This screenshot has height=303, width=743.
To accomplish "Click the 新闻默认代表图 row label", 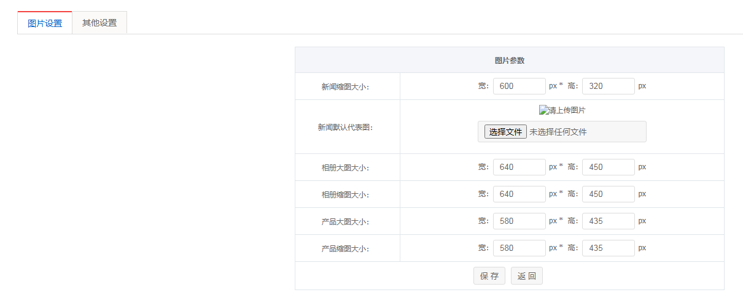I will [x=345, y=128].
